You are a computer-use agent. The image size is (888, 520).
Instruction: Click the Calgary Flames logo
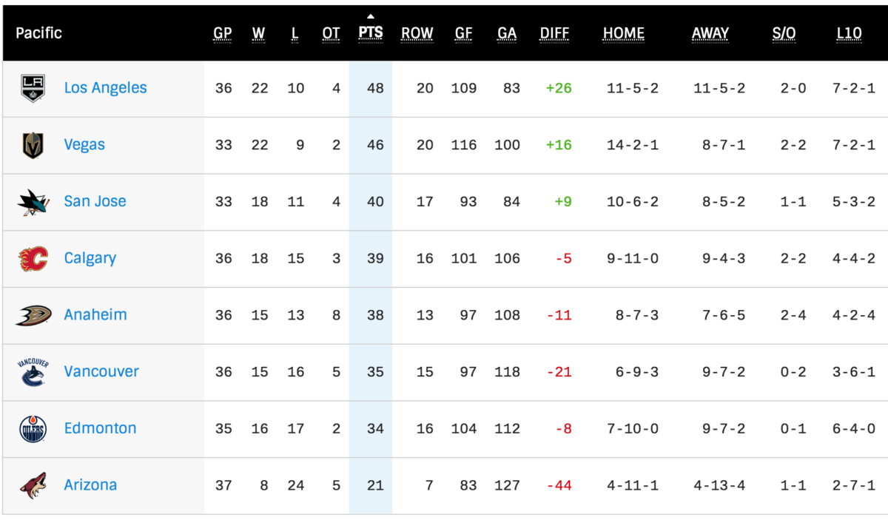pos(33,258)
